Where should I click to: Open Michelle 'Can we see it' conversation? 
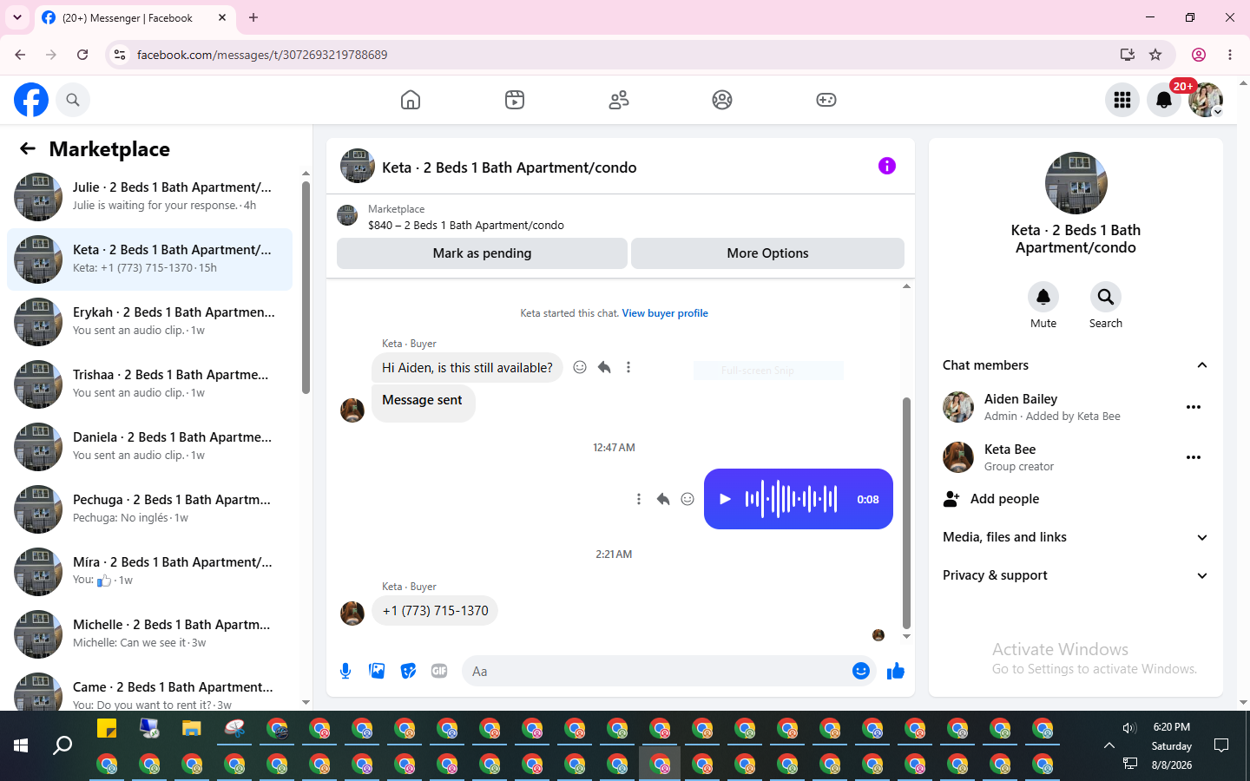pyautogui.click(x=149, y=634)
